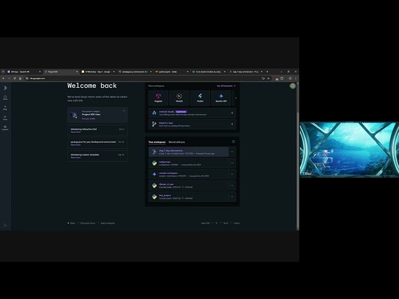Open the About IDX footer link
This screenshot has width=399, height=299.
click(205, 223)
